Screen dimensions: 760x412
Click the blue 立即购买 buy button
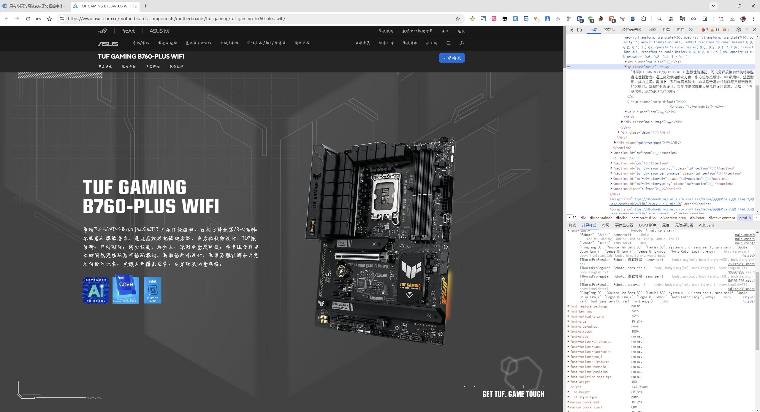coord(452,58)
